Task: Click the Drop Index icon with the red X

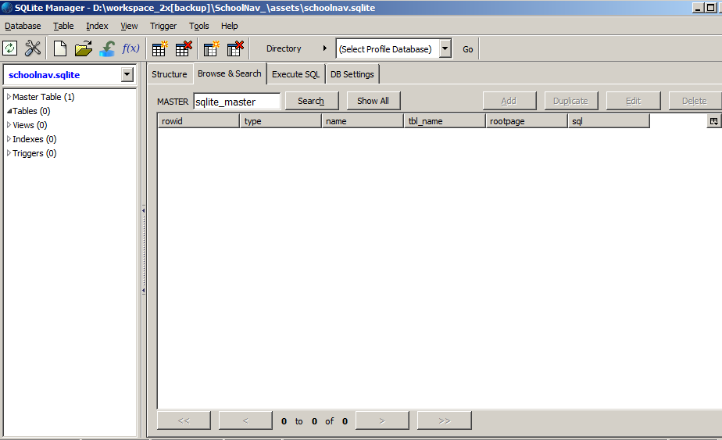Action: [x=235, y=48]
